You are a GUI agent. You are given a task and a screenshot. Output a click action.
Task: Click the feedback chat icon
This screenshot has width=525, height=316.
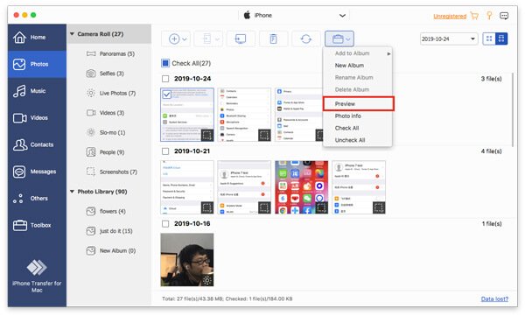504,16
